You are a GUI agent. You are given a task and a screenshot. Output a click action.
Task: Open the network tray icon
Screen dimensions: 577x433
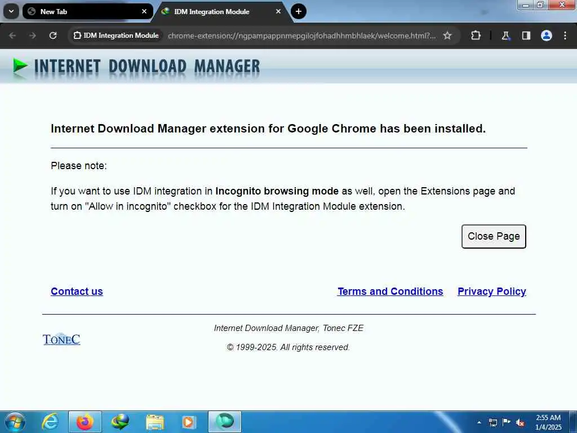(492, 422)
